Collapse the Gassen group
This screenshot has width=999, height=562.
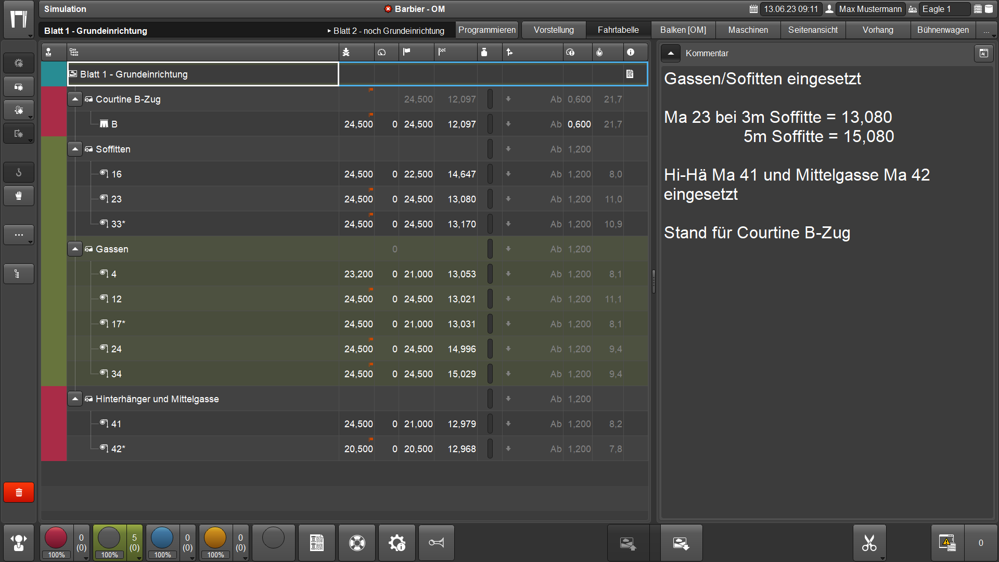[x=75, y=249]
